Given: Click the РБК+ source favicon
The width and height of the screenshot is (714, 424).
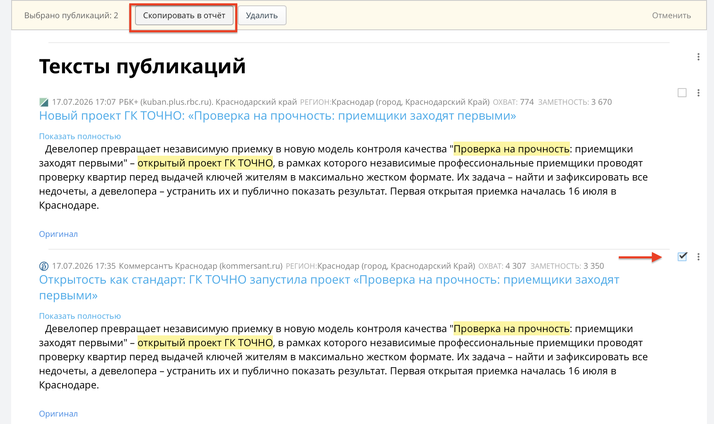Looking at the screenshot, I should 43,102.
